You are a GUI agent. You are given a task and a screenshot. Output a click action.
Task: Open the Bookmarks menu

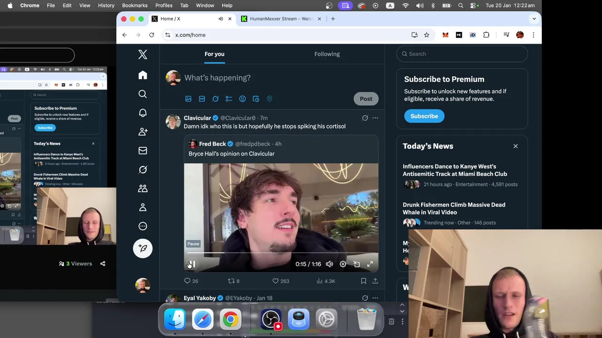(x=135, y=5)
